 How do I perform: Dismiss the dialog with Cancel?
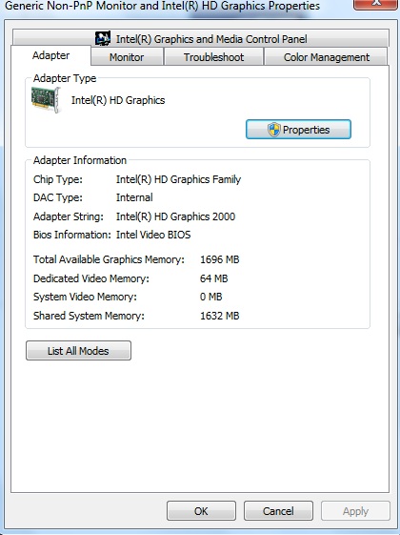point(278,511)
